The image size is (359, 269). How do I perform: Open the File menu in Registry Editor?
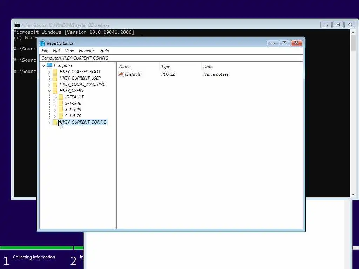45,51
